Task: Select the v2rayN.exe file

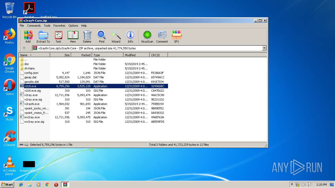Action: (x=94, y=104)
